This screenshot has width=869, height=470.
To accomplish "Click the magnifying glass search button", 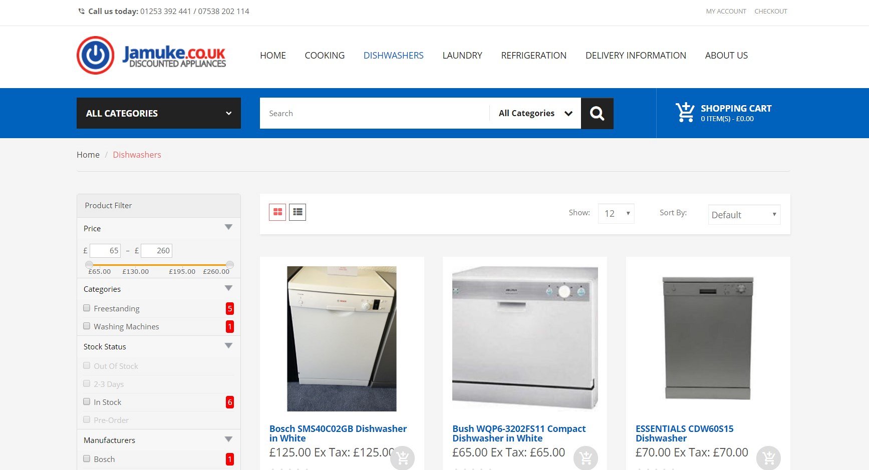I will (x=597, y=114).
